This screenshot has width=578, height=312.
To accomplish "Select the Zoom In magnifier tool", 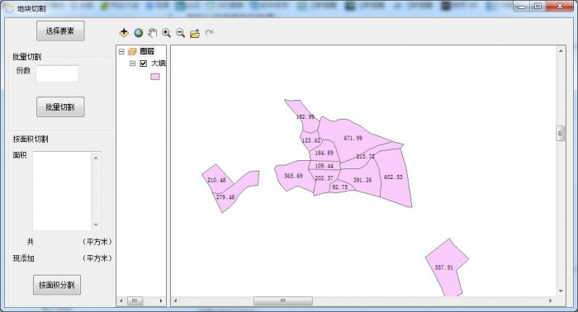I will [166, 33].
